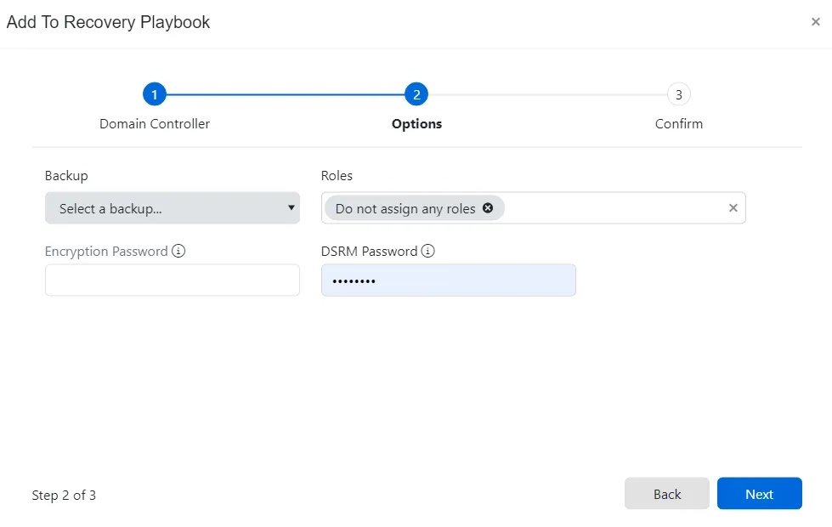Screen dimensions: 832x527
Task: Show the DSRM Password info tooltip icon
Action: pyautogui.click(x=427, y=251)
